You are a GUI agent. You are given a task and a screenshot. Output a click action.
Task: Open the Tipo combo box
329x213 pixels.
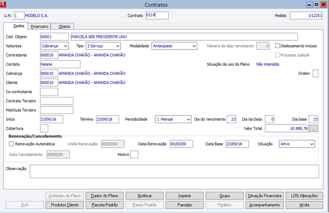click(103, 46)
